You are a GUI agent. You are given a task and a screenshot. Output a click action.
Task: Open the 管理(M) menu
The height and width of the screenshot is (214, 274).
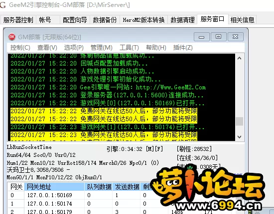(101, 48)
